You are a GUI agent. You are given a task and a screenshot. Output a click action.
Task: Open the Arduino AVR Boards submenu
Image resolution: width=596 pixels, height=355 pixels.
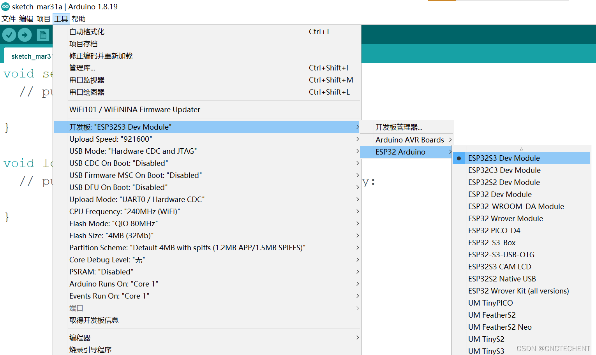click(x=407, y=140)
